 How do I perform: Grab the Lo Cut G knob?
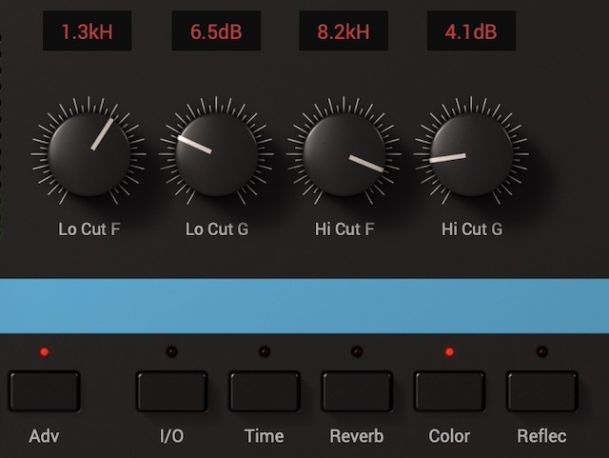click(217, 155)
